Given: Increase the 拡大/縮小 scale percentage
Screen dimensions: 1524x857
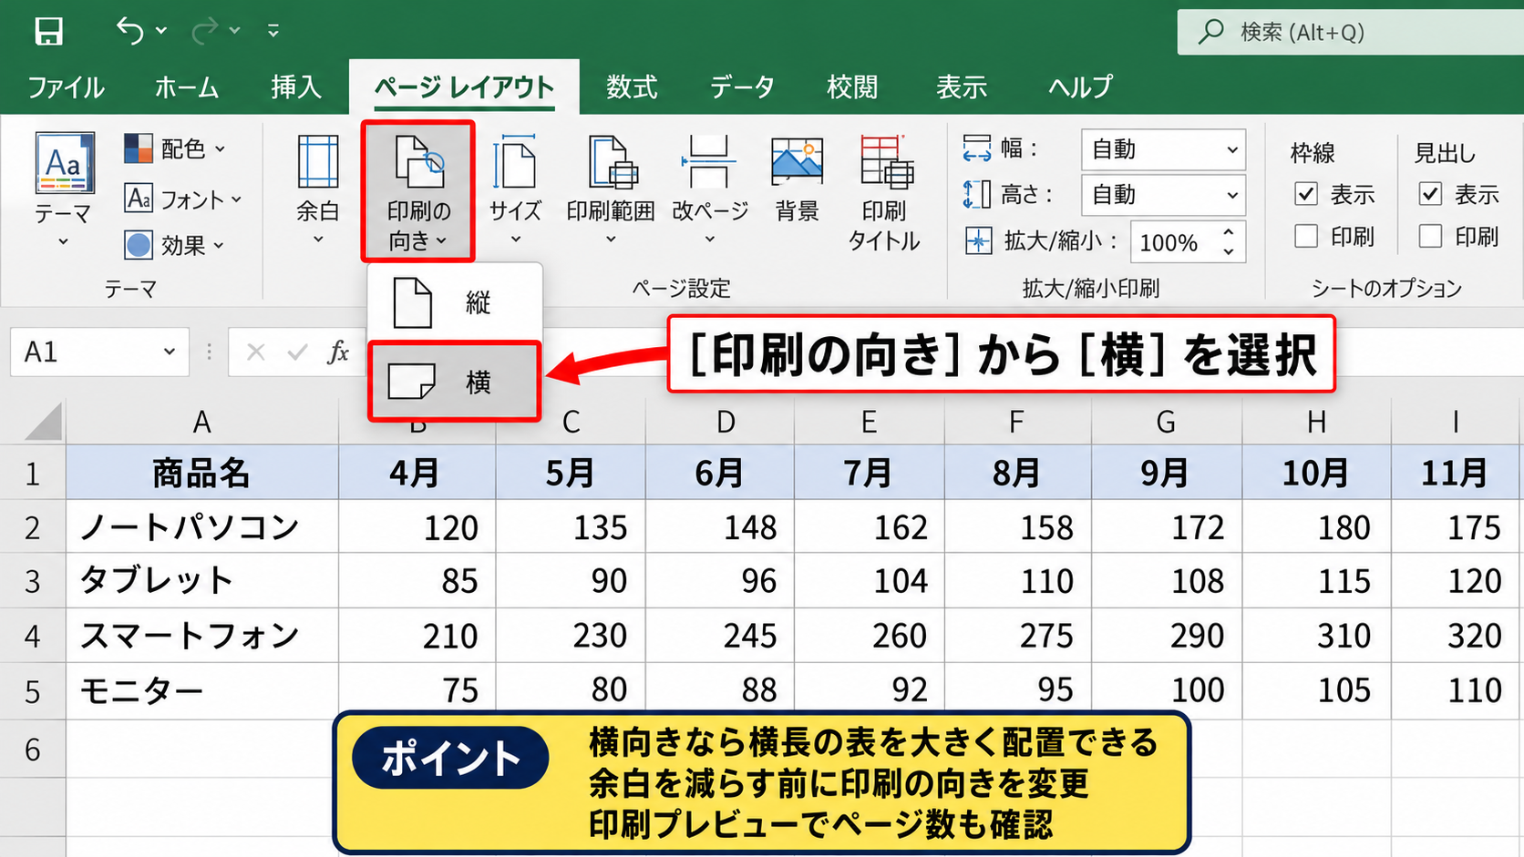Looking at the screenshot, I should pos(1229,232).
